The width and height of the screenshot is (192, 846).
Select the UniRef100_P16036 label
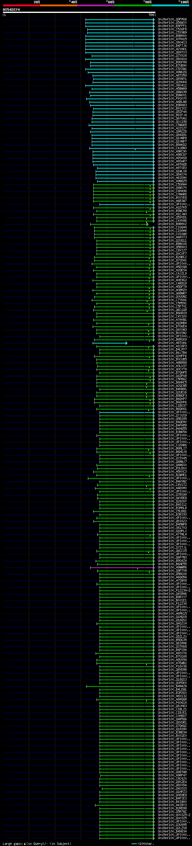click(x=172, y=666)
